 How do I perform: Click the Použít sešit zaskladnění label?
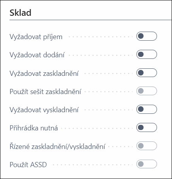tap(45, 92)
